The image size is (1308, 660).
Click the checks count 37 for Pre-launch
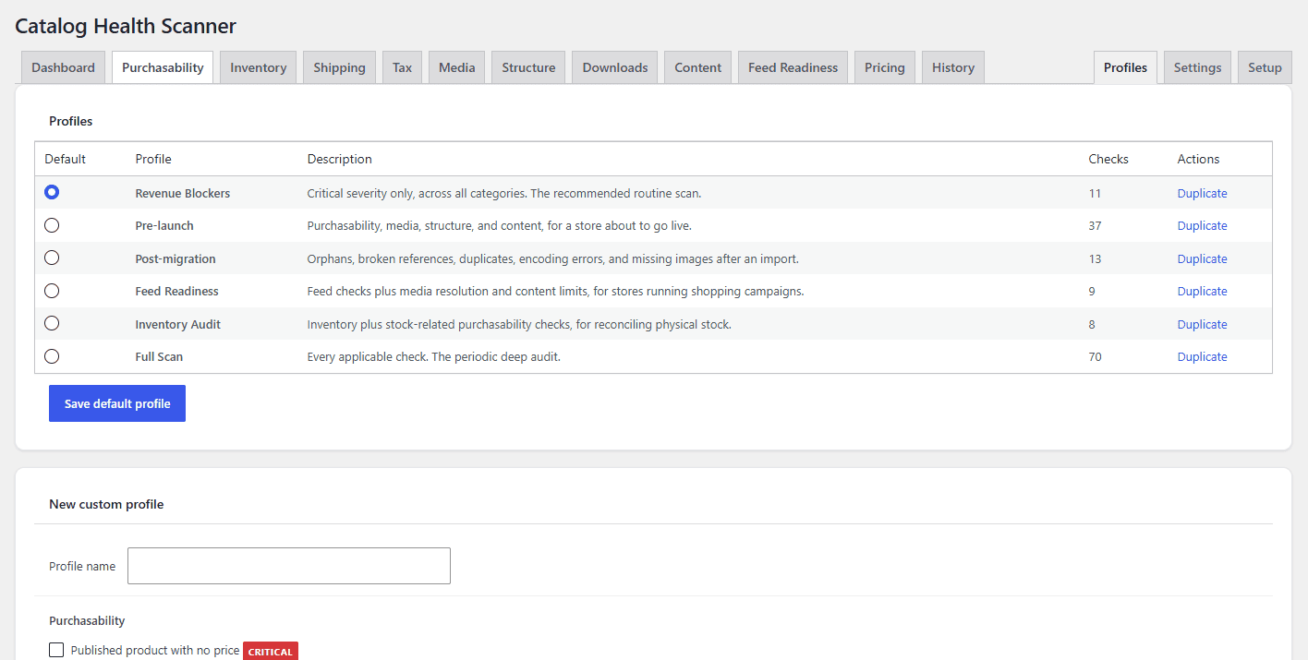[x=1095, y=225]
